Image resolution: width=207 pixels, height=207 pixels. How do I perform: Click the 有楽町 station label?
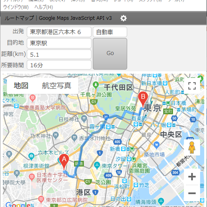tap(139, 119)
